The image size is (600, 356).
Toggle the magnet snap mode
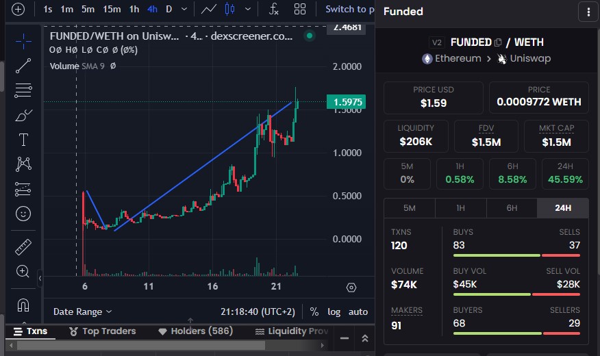point(23,304)
